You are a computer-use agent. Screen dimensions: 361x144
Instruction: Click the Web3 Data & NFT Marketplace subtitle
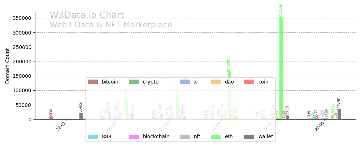tap(111, 25)
